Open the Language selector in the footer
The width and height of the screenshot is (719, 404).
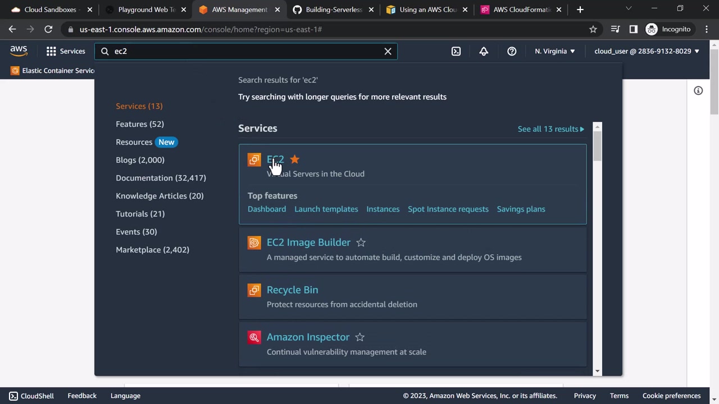click(x=125, y=396)
